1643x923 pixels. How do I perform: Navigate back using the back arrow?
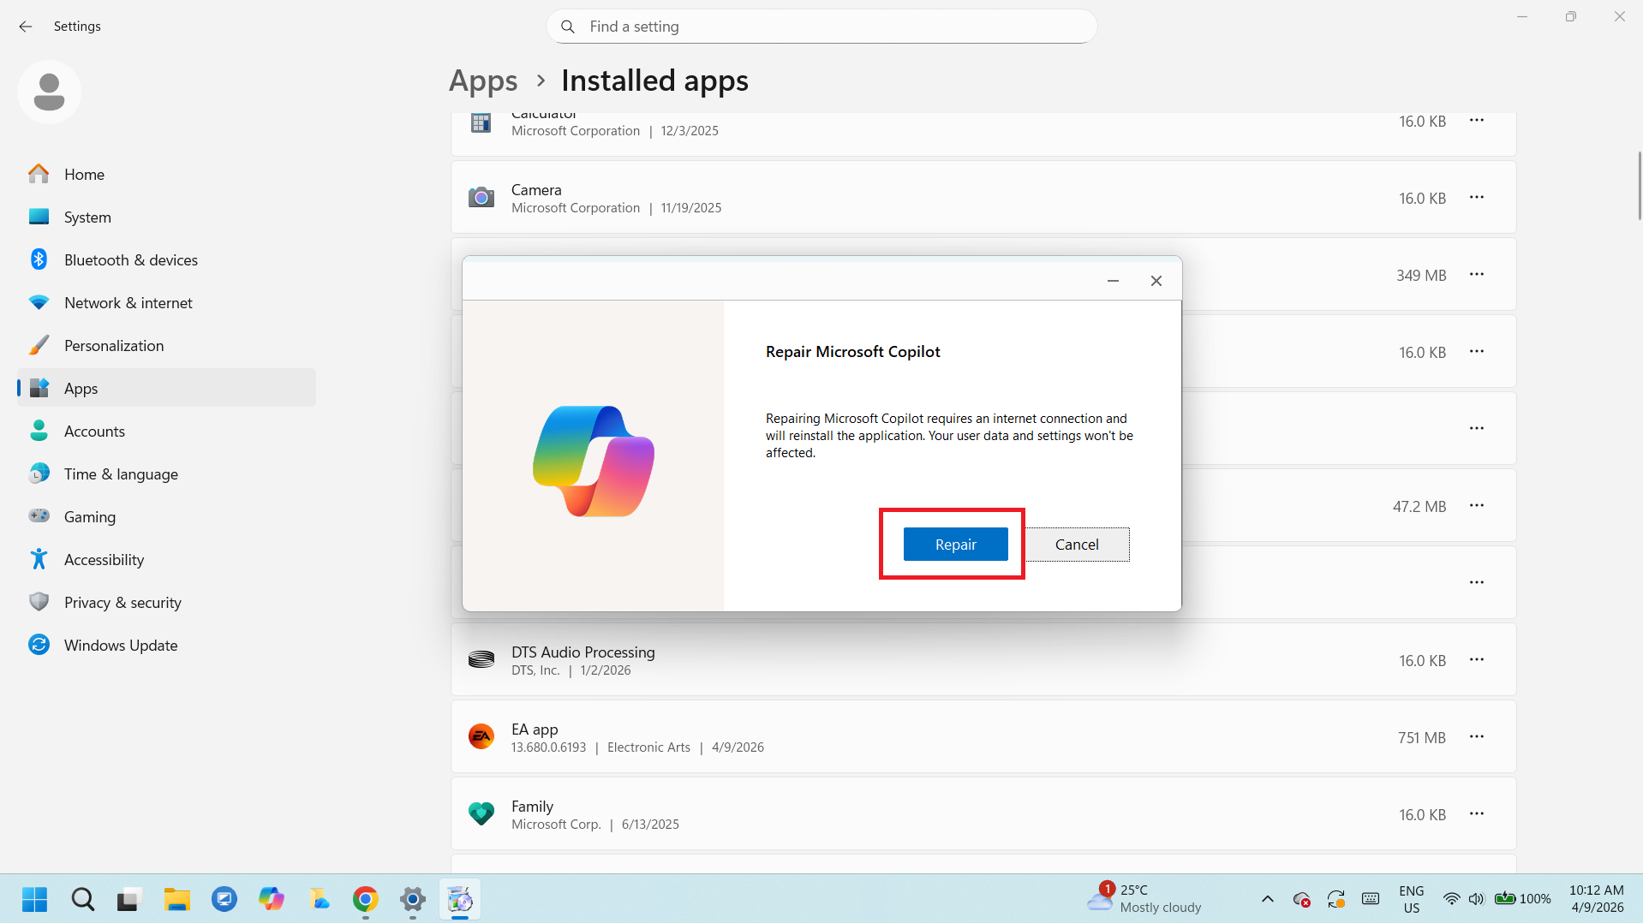[x=26, y=27]
